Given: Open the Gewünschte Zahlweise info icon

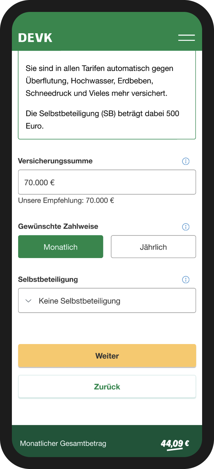Looking at the screenshot, I should 186,227.
